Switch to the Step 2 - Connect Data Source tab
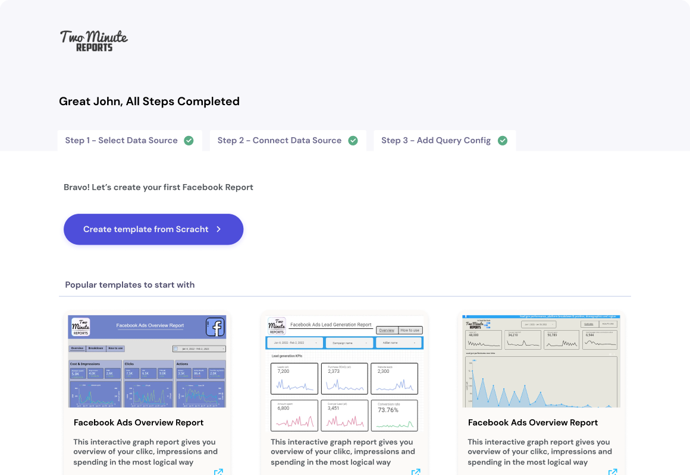Image resolution: width=690 pixels, height=475 pixels. (x=280, y=141)
